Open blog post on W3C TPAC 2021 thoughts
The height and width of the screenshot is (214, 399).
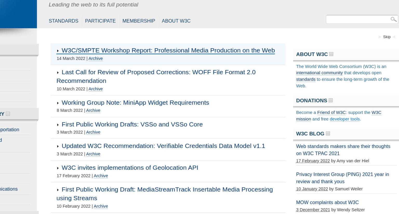tap(343, 150)
